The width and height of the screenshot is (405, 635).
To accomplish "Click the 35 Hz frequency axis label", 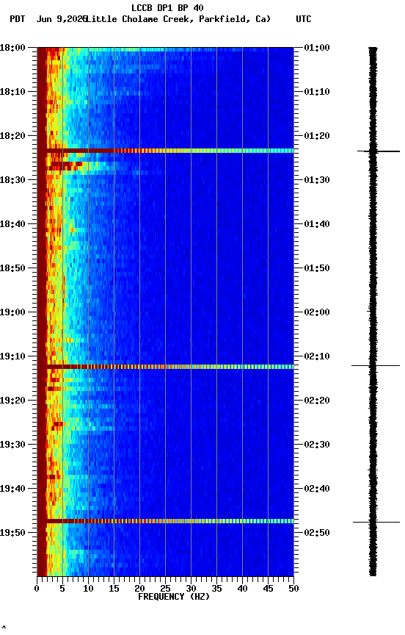I will click(x=216, y=589).
